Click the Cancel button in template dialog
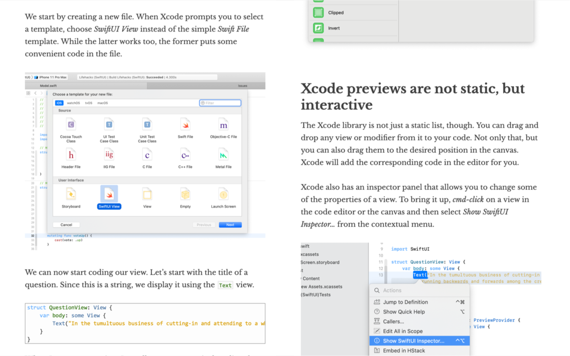The image size is (570, 356). (66, 225)
